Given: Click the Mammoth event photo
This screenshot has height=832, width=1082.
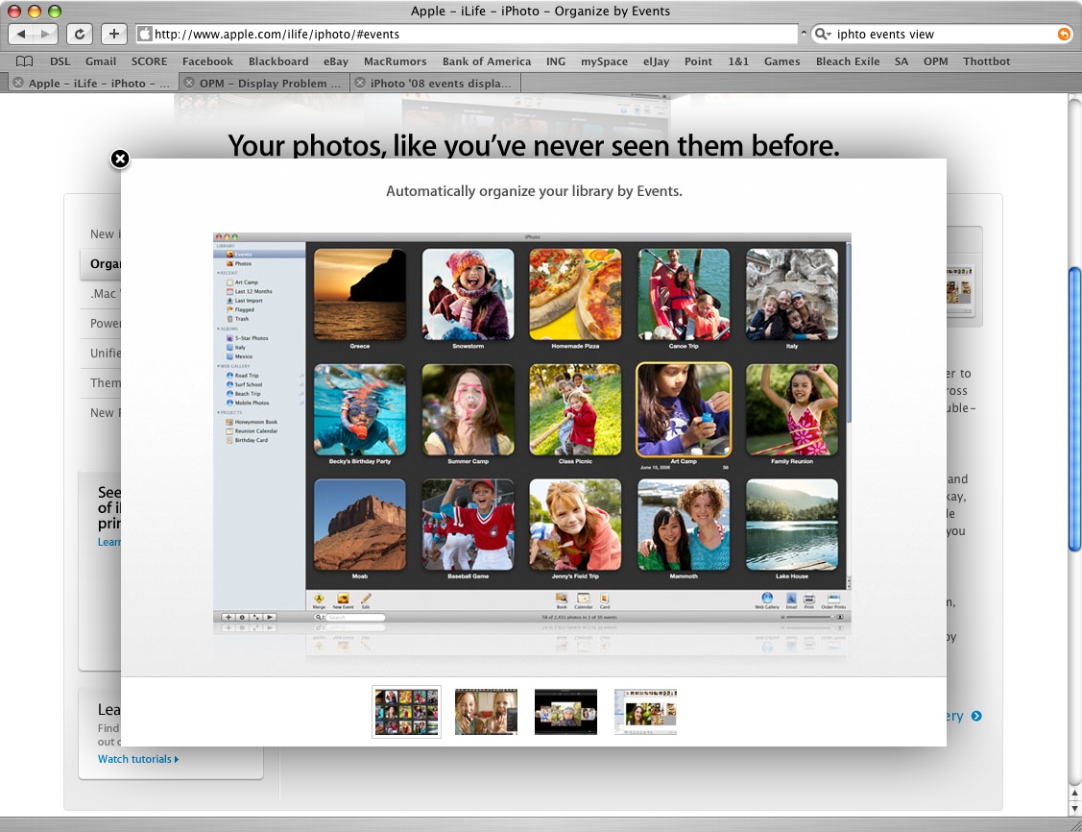Looking at the screenshot, I should point(684,525).
